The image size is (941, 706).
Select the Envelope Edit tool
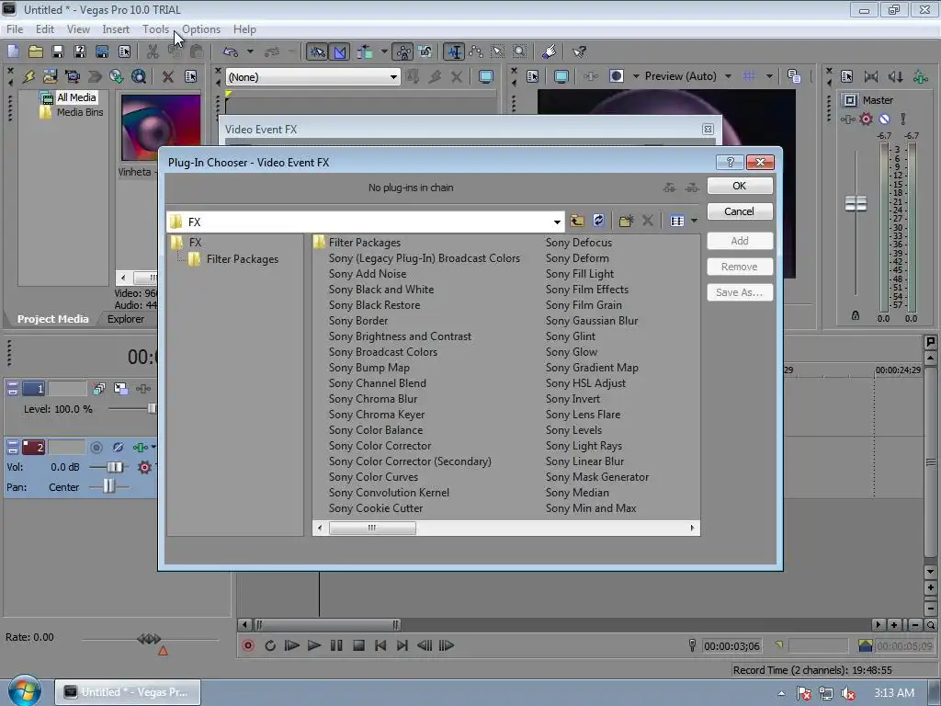tap(477, 51)
